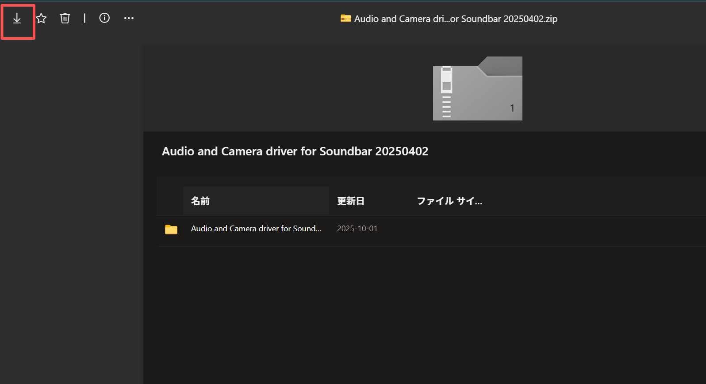
Task: Click the vertical separator between trash and info
Action: 84,18
